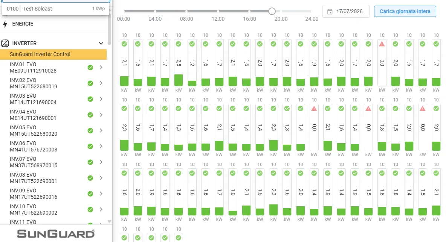This screenshot has height=242, width=446.
Task: Click the date field showing 17/07/2026
Action: 346,11
